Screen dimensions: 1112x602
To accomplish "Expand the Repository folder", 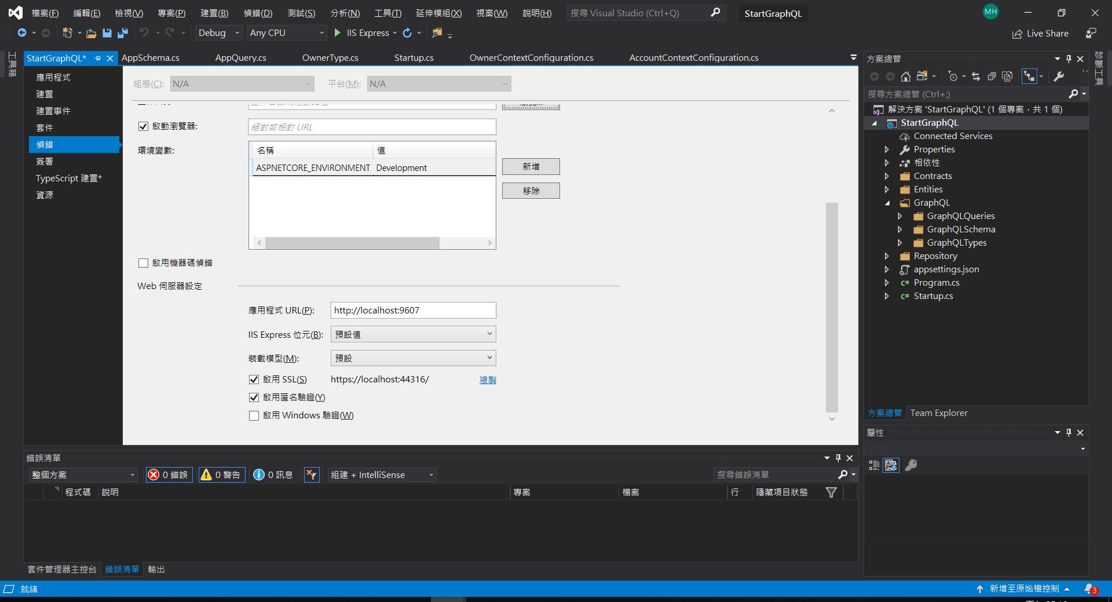I will [887, 256].
